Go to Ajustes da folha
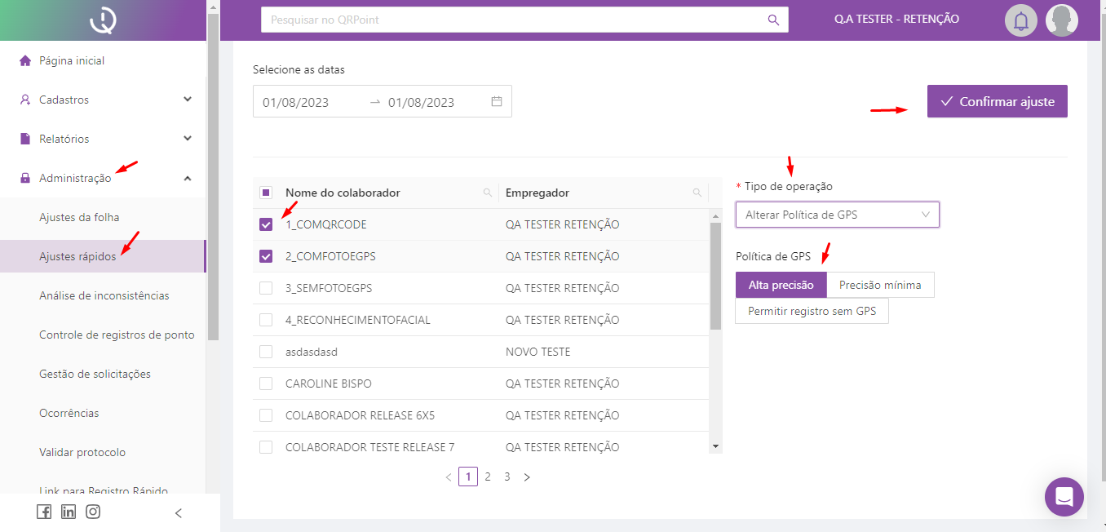Viewport: 1106px width, 532px height. click(x=79, y=217)
